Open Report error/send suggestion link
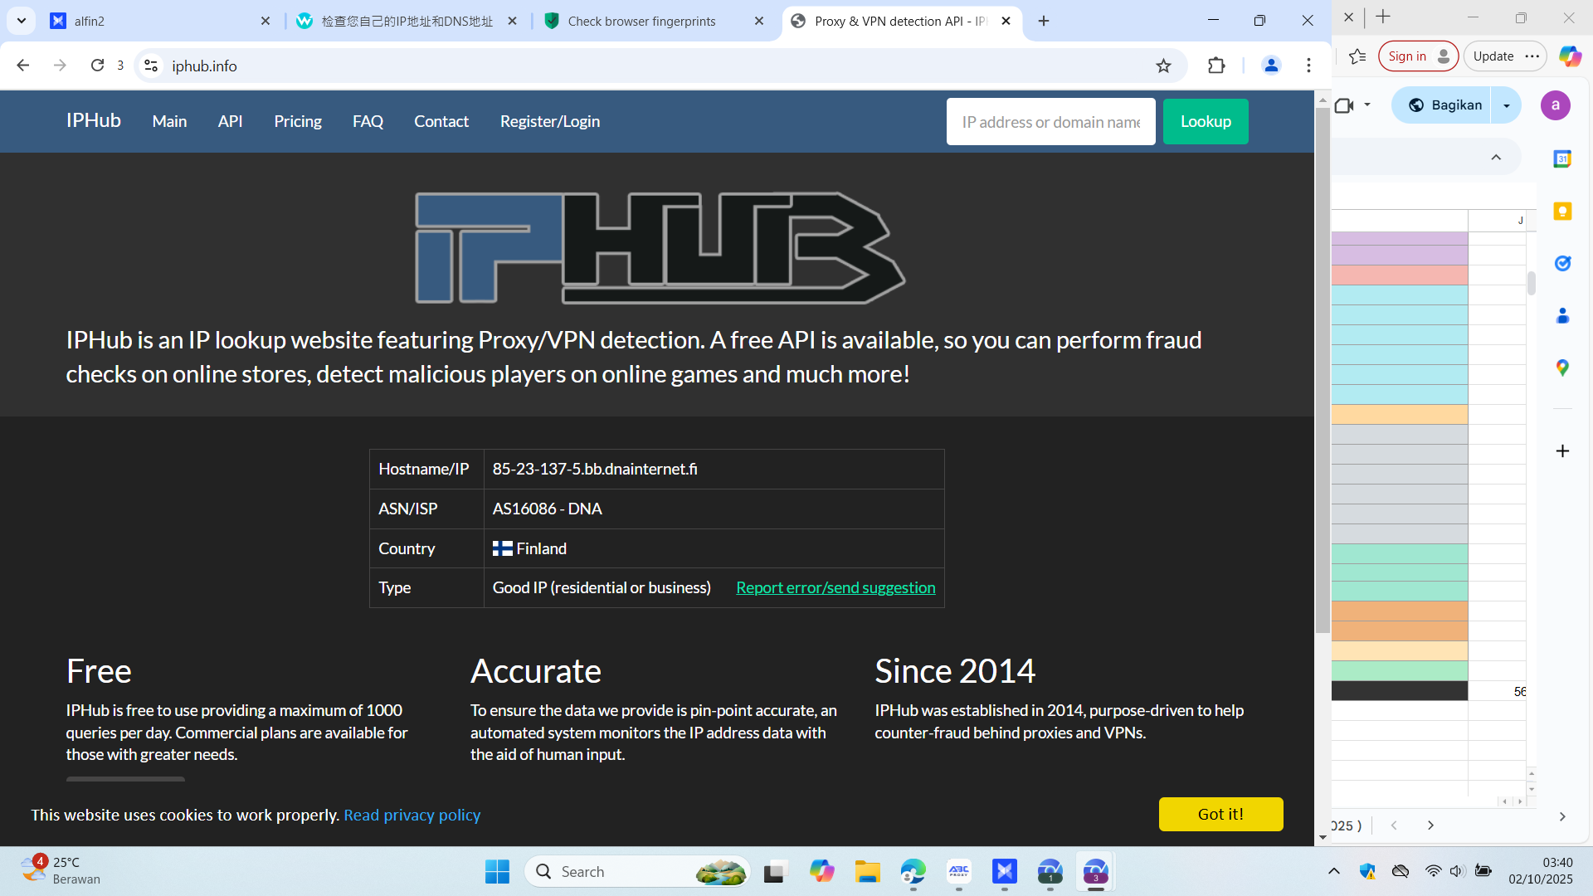The width and height of the screenshot is (1593, 896). (835, 587)
